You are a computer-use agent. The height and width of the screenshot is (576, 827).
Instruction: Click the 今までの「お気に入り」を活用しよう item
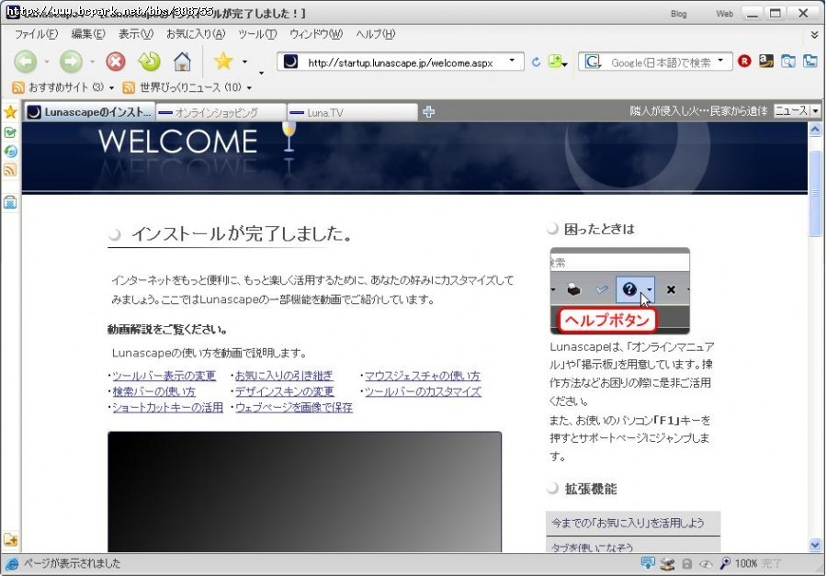click(x=633, y=523)
